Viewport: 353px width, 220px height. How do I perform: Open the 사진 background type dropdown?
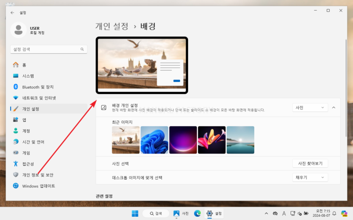[310, 108]
